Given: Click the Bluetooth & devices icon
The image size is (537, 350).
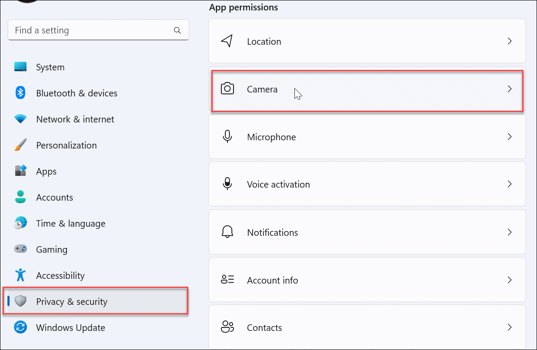Looking at the screenshot, I should click(20, 93).
